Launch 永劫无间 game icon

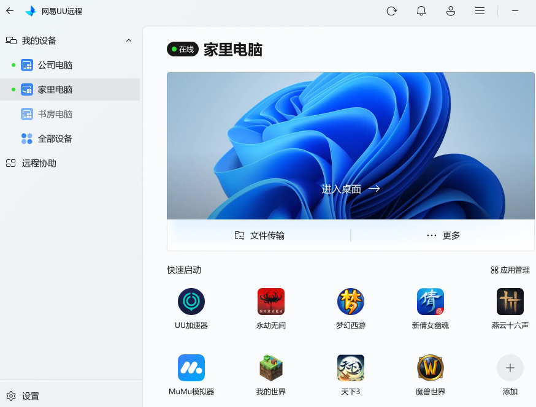coord(271,302)
